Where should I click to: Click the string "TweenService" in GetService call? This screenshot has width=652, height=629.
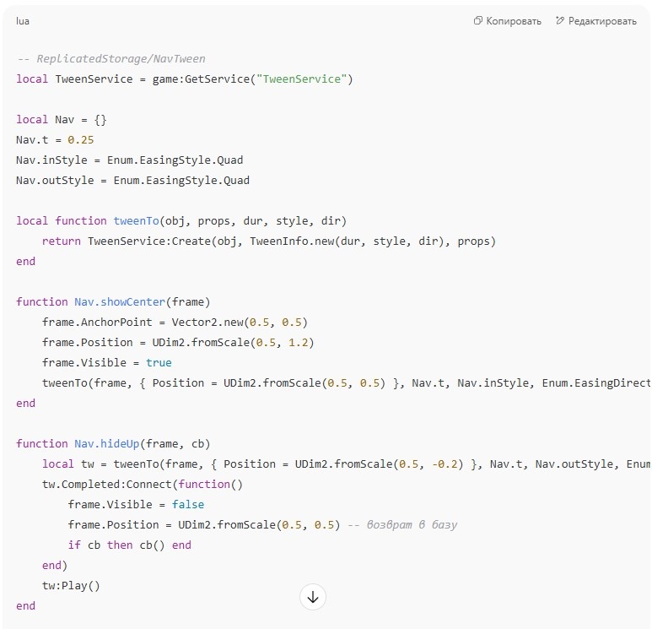point(301,79)
